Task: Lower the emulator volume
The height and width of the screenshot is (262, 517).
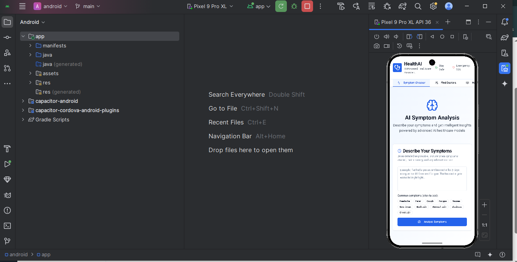Action: pyautogui.click(x=396, y=37)
